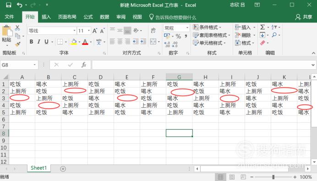317x181 pixels.
Task: Open the 文件 menu
Action: pyautogui.click(x=9, y=17)
